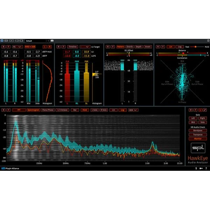Select the Pano/Phase view
Screen dimensions: 210x210
48,110
